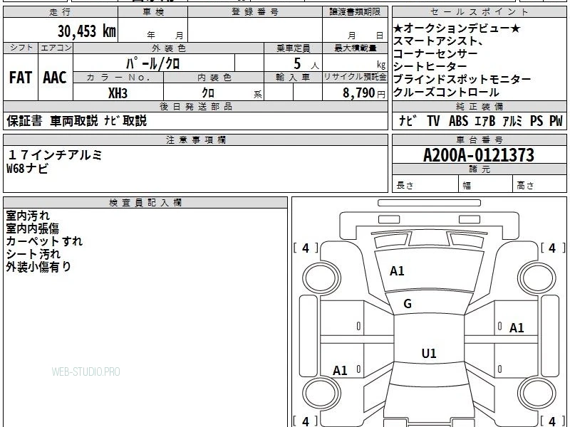
Task: Click the "エアコン" header label
Action: pyautogui.click(x=56, y=48)
